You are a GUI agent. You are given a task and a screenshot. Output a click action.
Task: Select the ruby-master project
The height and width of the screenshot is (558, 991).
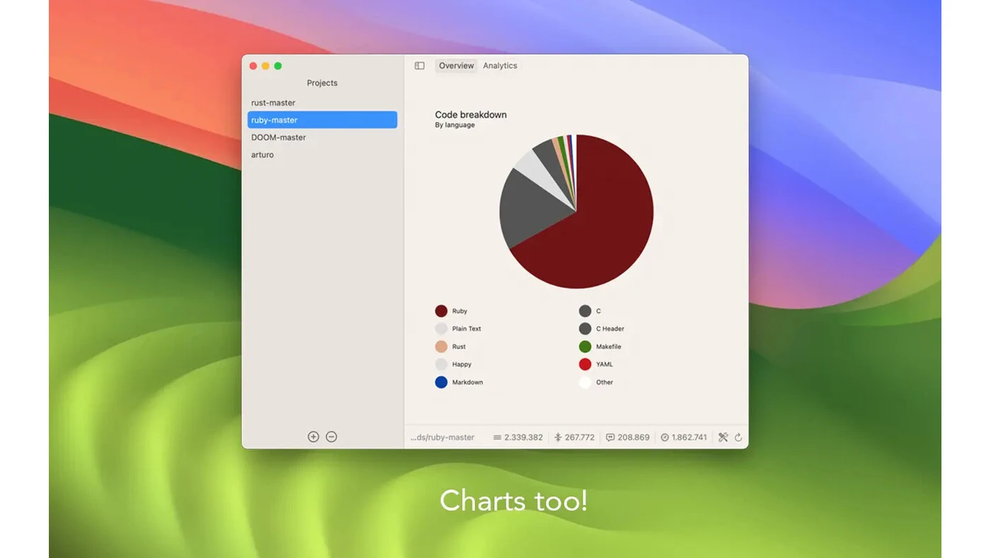[322, 120]
